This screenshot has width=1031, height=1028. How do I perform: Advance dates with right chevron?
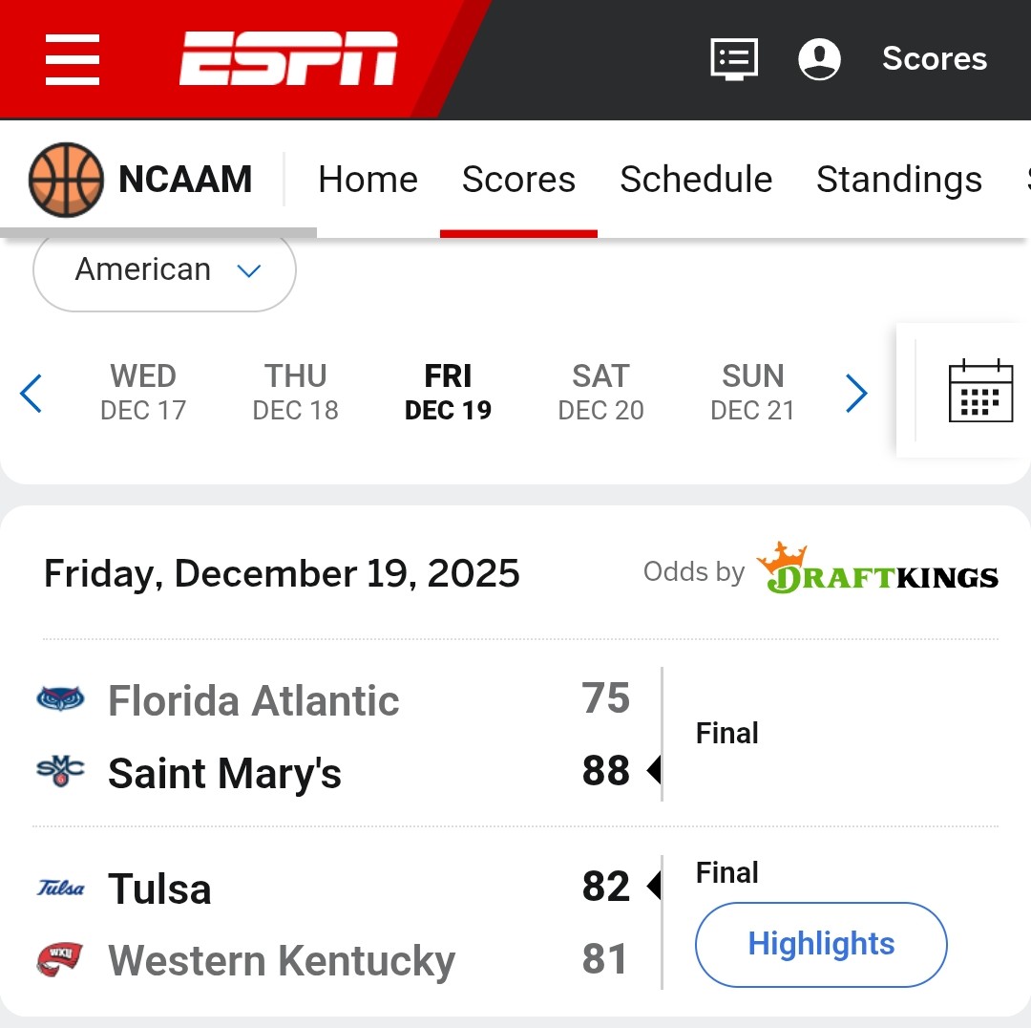click(856, 393)
